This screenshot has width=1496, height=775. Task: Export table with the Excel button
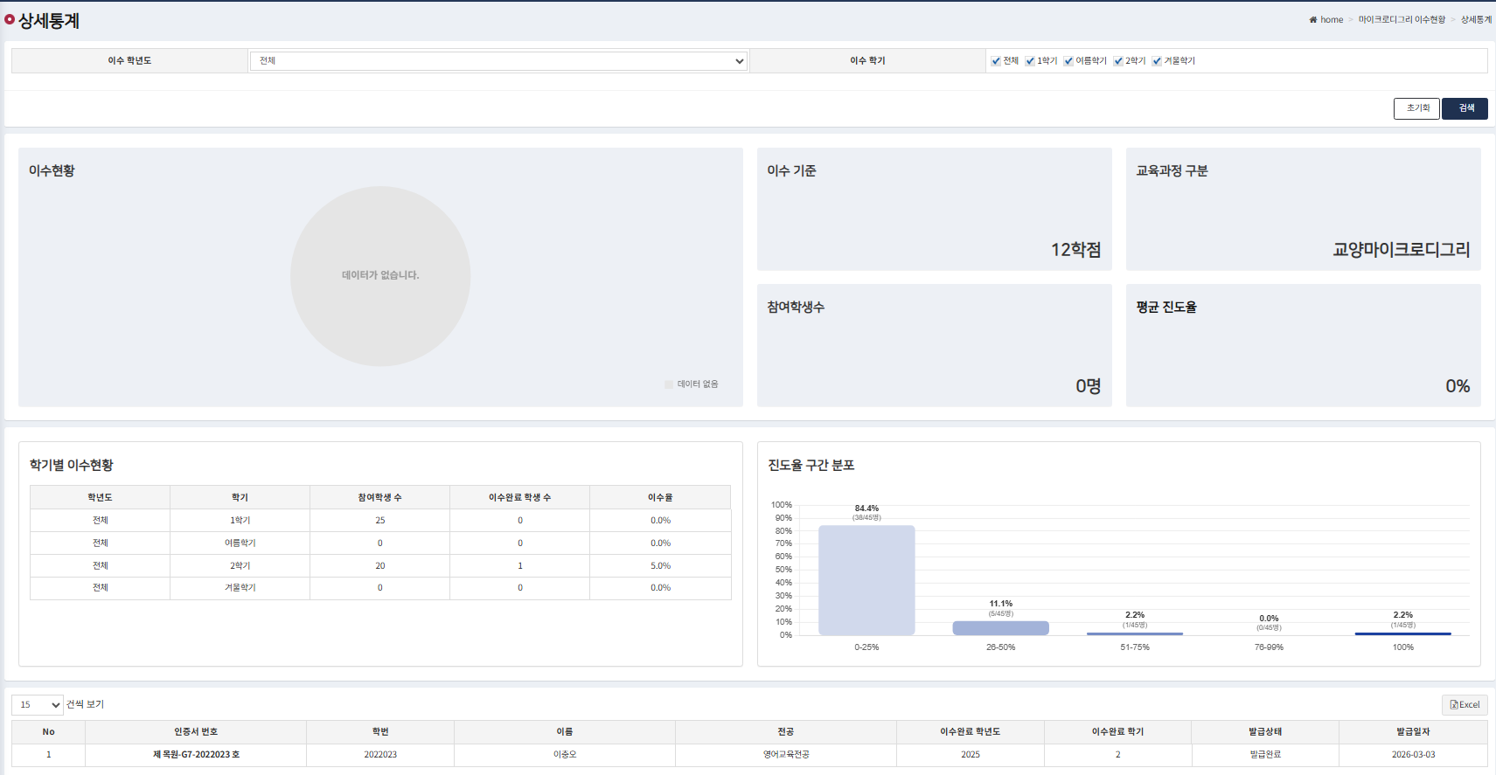1465,704
